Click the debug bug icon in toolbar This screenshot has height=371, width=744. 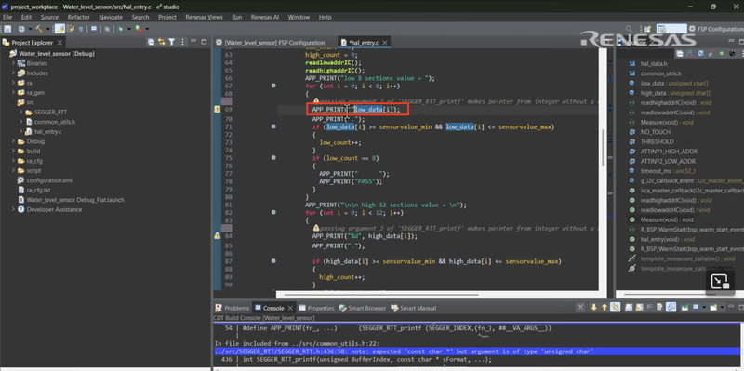pos(121,30)
